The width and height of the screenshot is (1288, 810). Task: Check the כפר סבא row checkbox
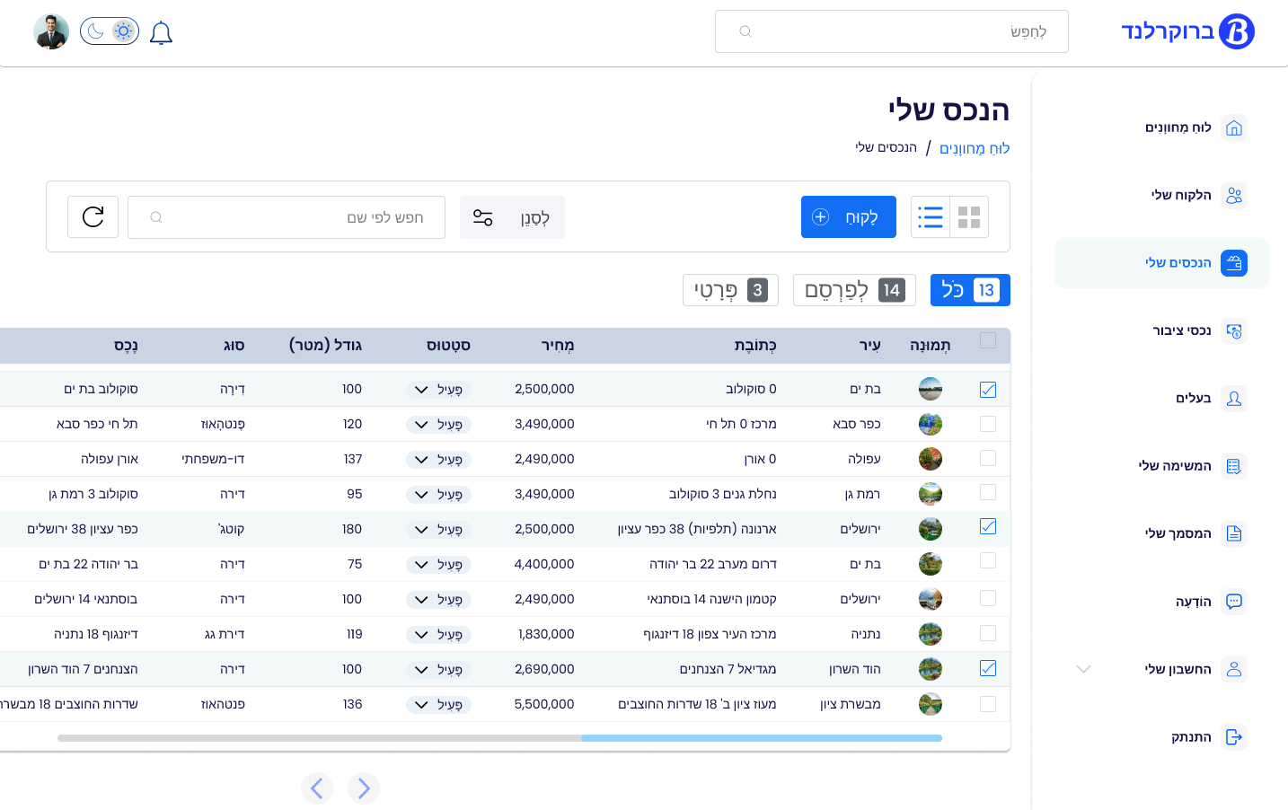tap(988, 423)
